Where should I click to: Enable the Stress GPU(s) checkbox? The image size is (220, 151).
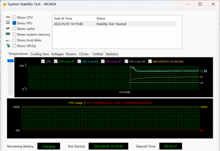[x=14, y=46]
